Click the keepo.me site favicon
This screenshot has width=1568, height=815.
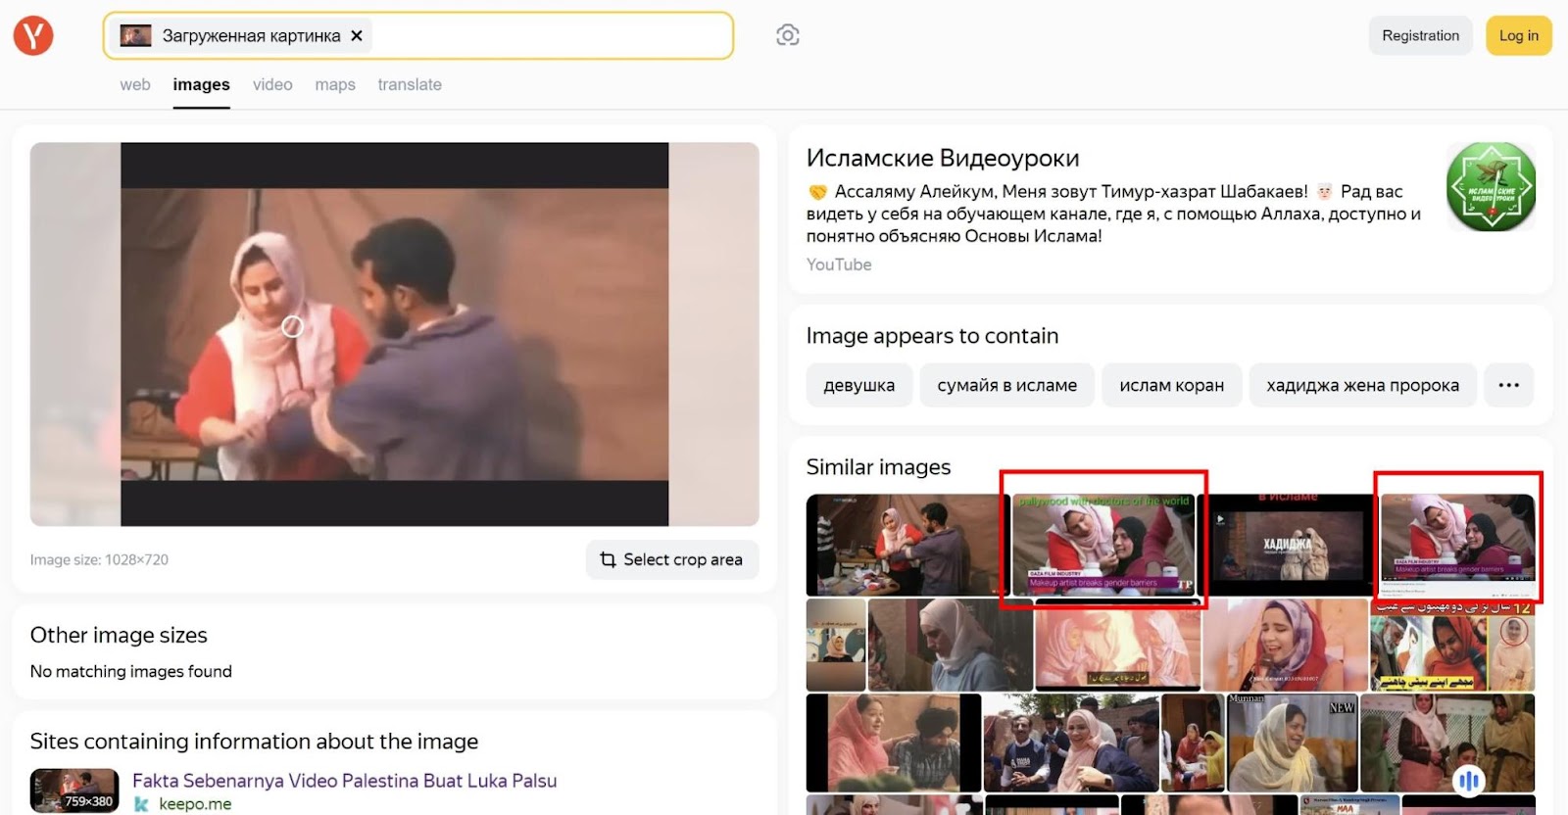(141, 804)
